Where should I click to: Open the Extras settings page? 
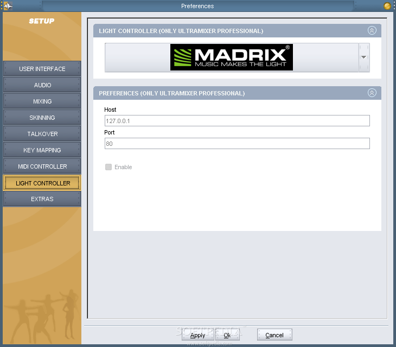coord(42,199)
